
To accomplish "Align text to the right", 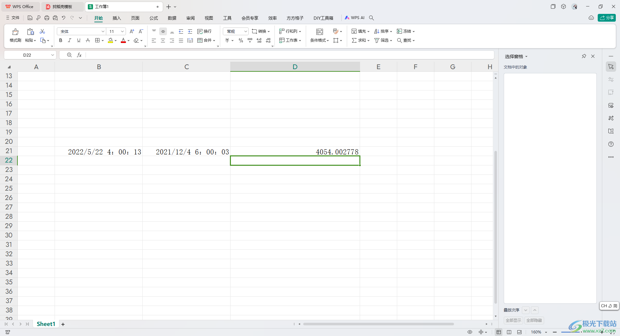I will [172, 40].
